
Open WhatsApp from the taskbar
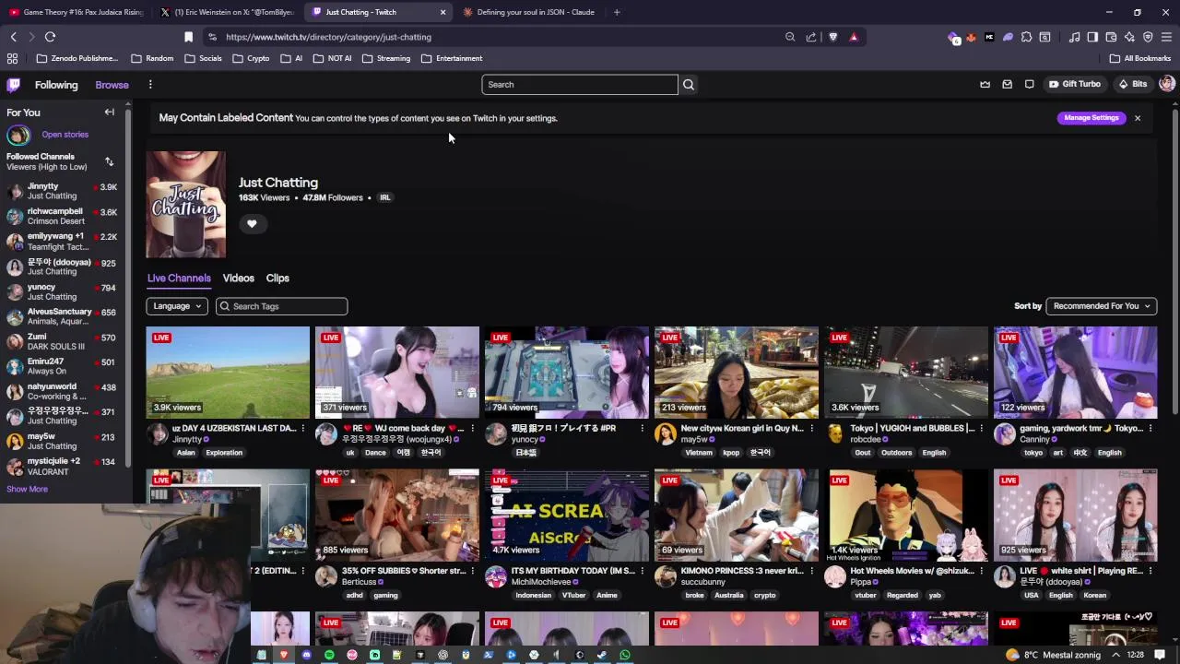[625, 655]
